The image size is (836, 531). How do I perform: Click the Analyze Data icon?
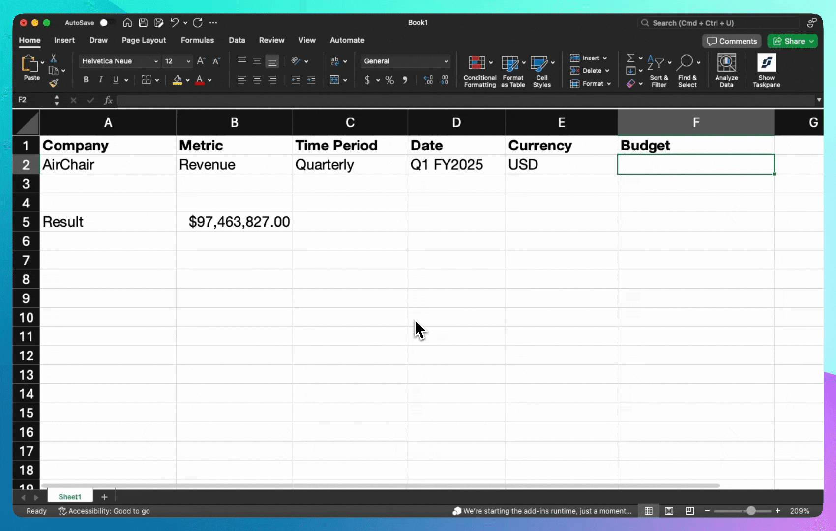726,71
